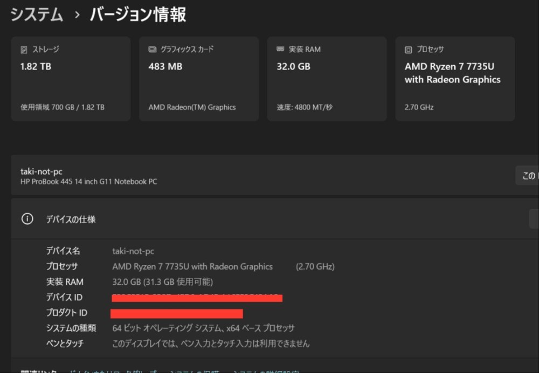This screenshot has height=373, width=539.
Task: Click the 32.0 GB (31.3 GB 使用可能) value
Action: coord(163,282)
